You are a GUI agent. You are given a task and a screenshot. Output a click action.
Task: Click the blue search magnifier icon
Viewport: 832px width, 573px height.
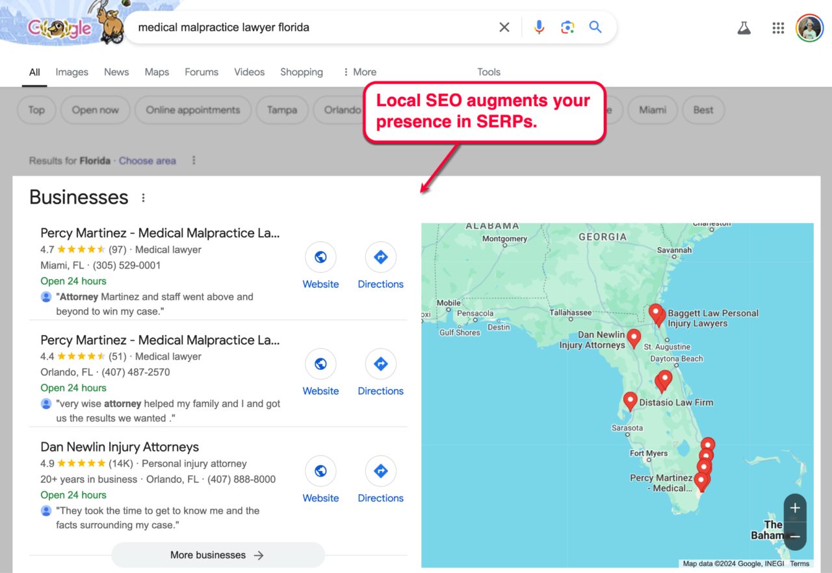[595, 27]
